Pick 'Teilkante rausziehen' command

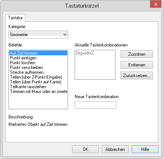pos(38,87)
